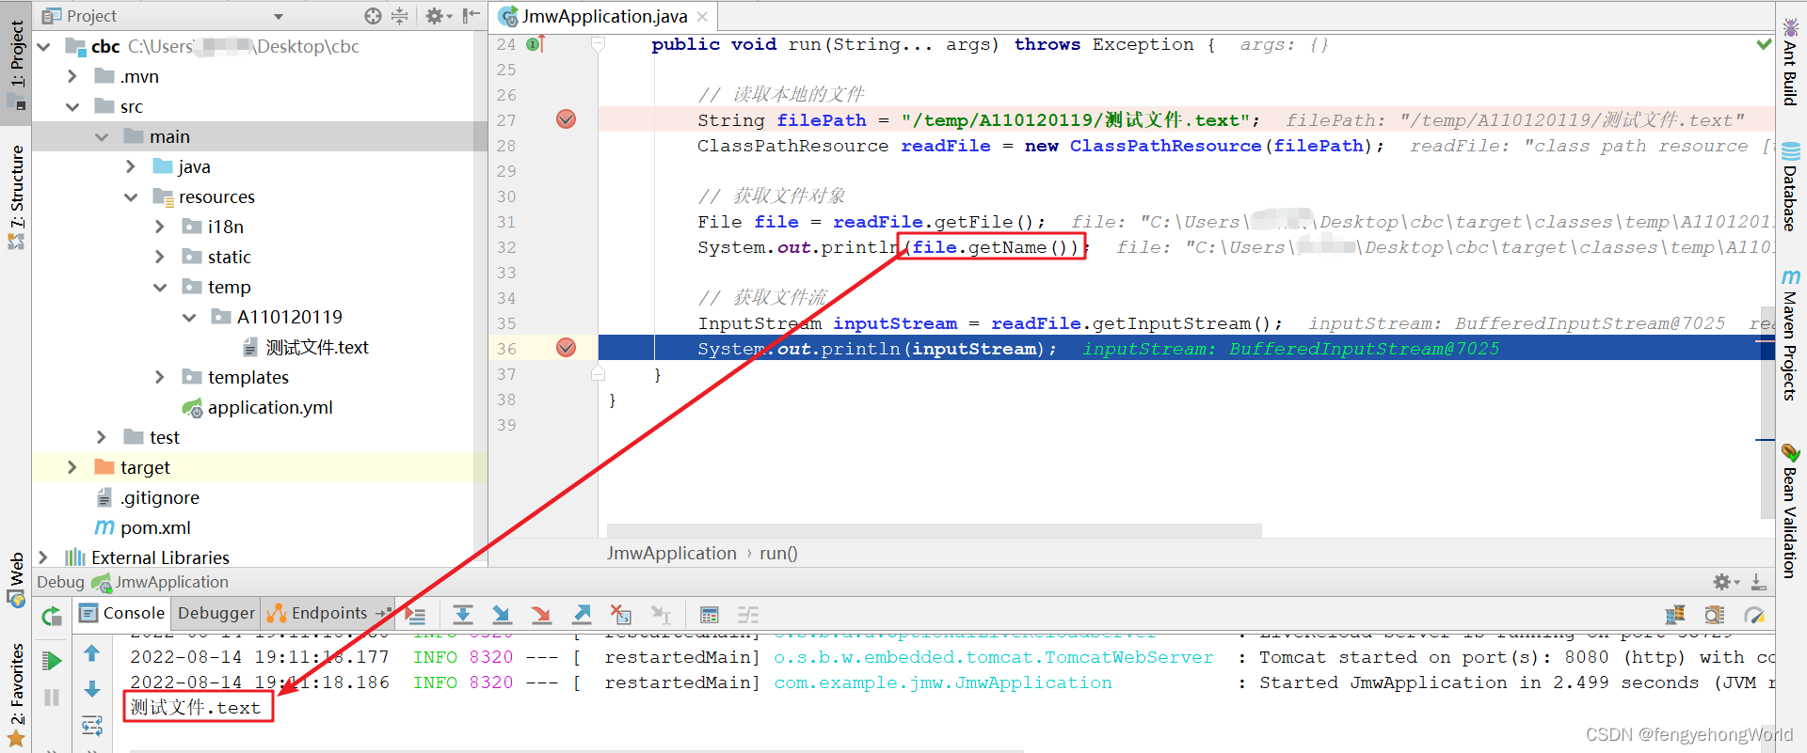Click the green inspection checkmark indicator
Viewport: 1807px width, 753px height.
point(1764,44)
